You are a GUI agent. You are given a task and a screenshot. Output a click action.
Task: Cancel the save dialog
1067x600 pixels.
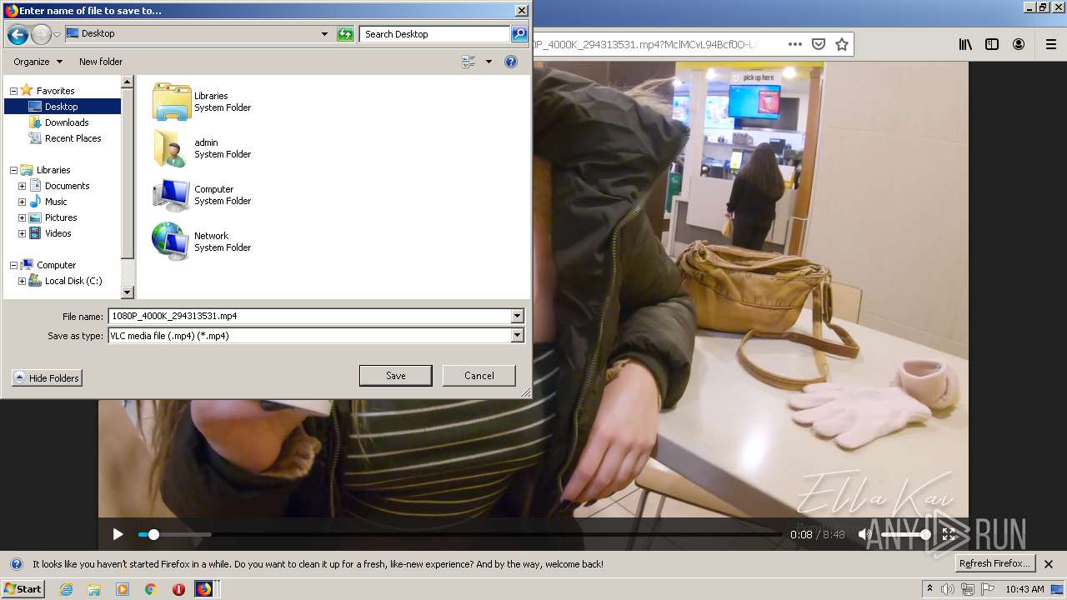[478, 376]
